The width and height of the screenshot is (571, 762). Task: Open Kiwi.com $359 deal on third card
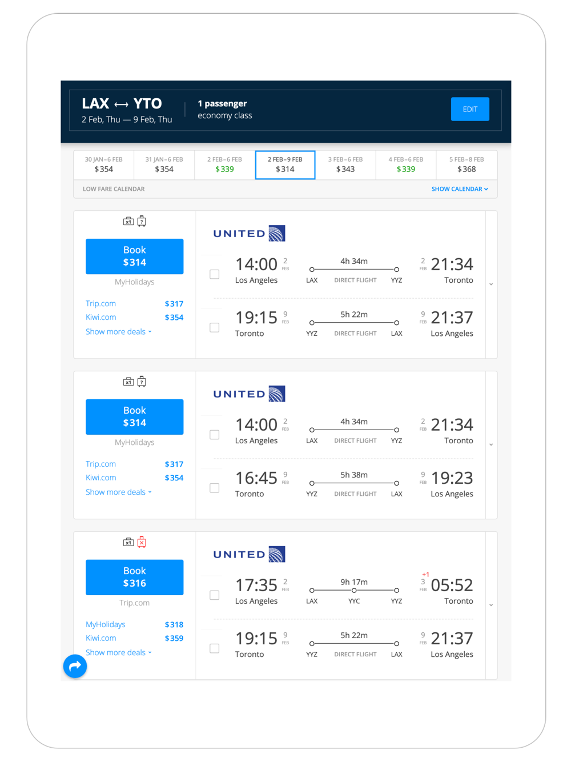click(x=135, y=639)
